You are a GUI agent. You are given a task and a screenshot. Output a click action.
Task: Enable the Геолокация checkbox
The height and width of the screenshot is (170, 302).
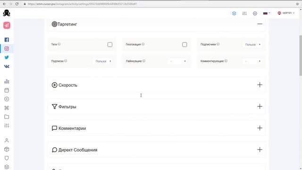[185, 44]
